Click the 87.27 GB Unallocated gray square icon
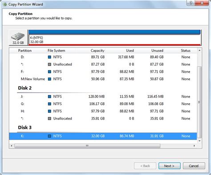This screenshot has width=211, height=175. [49, 64]
